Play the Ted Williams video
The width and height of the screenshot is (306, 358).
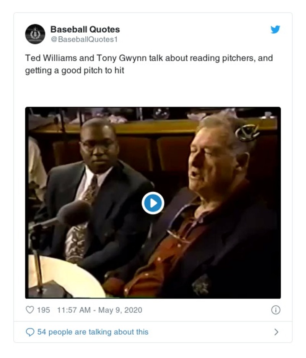click(153, 203)
